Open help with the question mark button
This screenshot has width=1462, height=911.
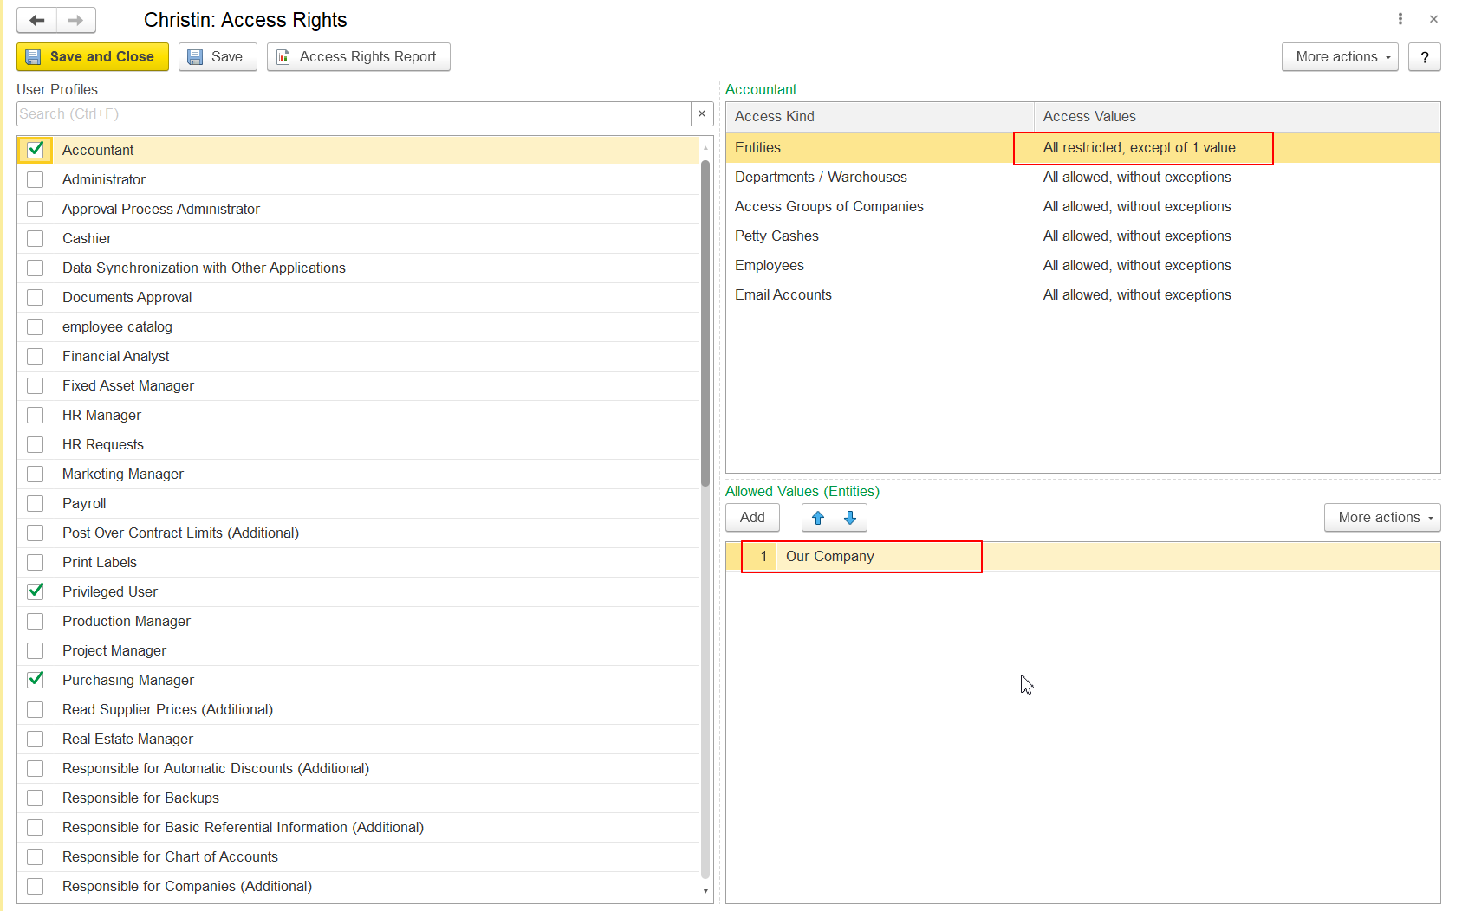point(1424,57)
